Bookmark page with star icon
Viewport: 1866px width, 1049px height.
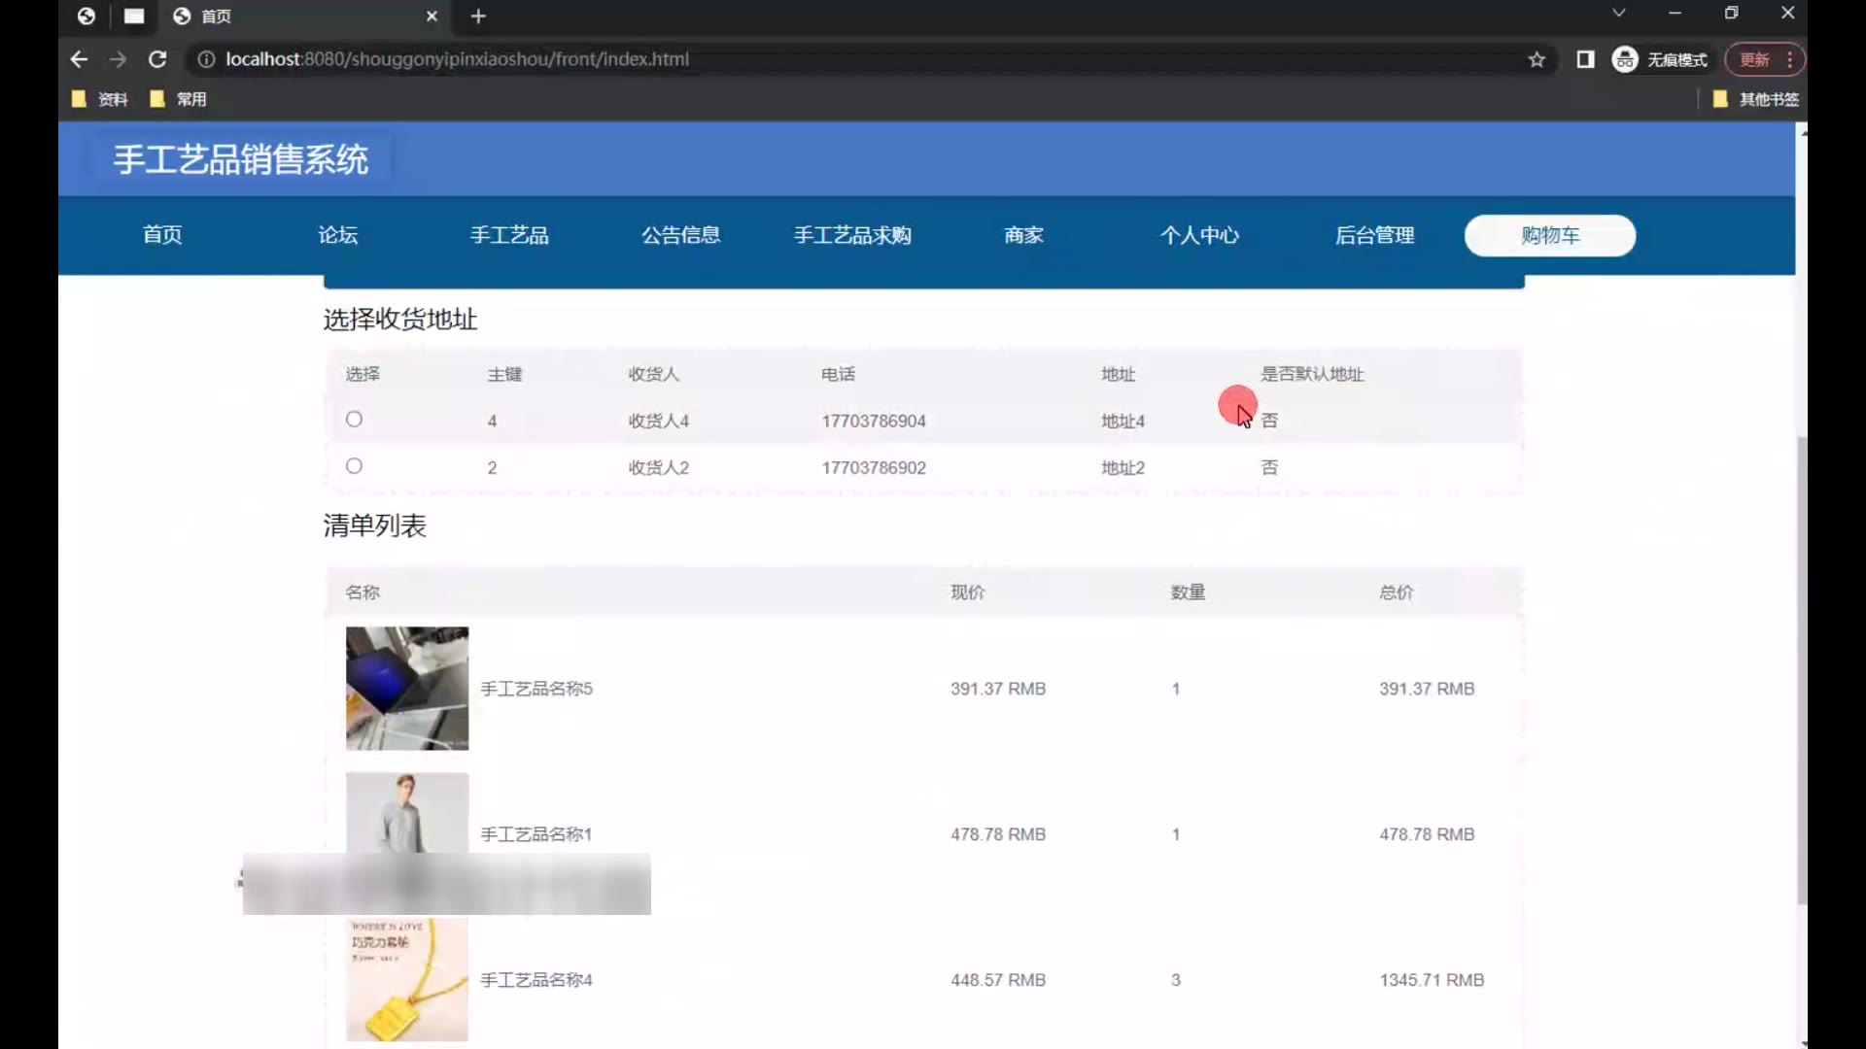tap(1537, 59)
